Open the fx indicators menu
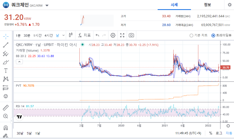 pos(84,35)
